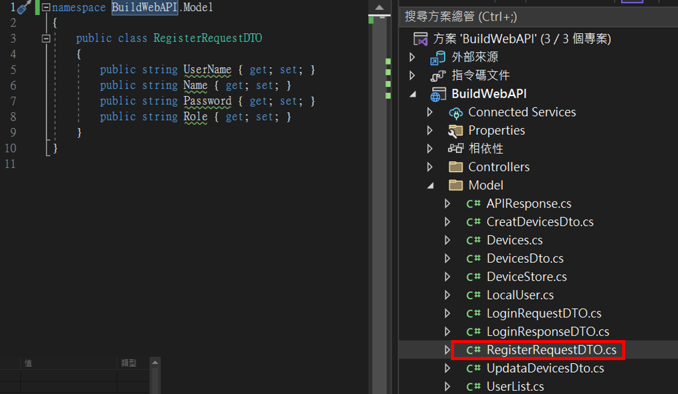Select the Controllers folder label

499,167
